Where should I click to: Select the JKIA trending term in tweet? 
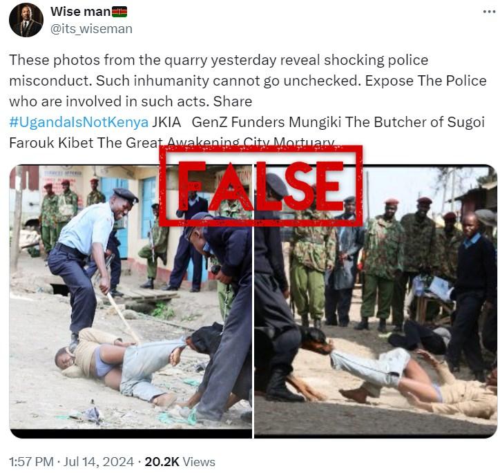(x=166, y=122)
